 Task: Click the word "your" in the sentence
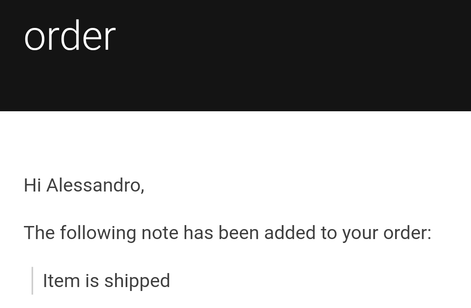click(x=360, y=234)
